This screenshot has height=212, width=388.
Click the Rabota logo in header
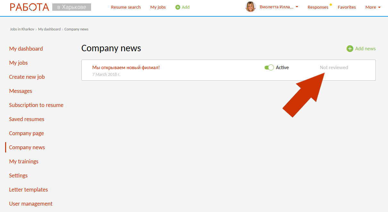(30, 7)
